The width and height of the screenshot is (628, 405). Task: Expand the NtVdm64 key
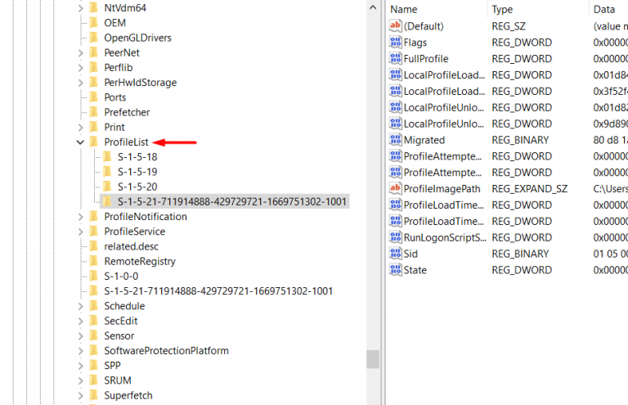point(80,8)
